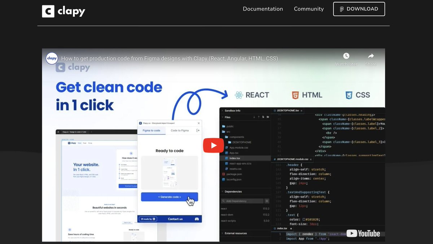Go to the Community link
Image resolution: width=433 pixels, height=244 pixels.
point(309,9)
